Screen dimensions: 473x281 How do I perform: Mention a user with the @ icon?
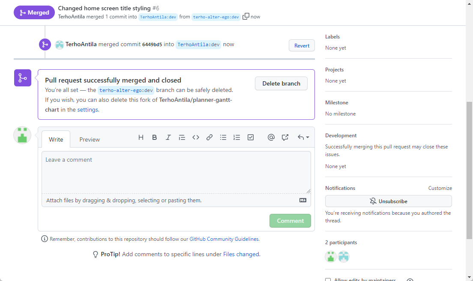click(271, 137)
